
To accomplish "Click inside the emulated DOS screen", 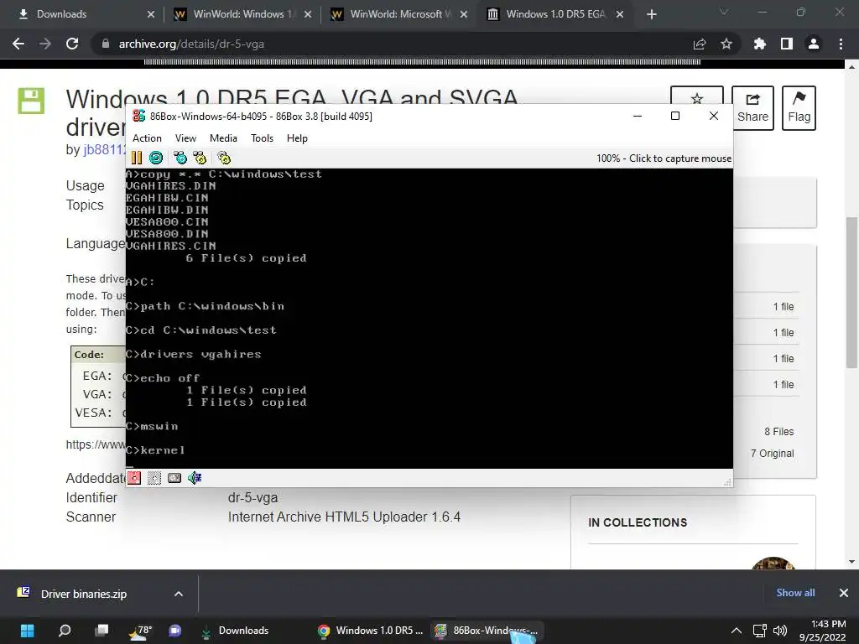I will [x=429, y=318].
